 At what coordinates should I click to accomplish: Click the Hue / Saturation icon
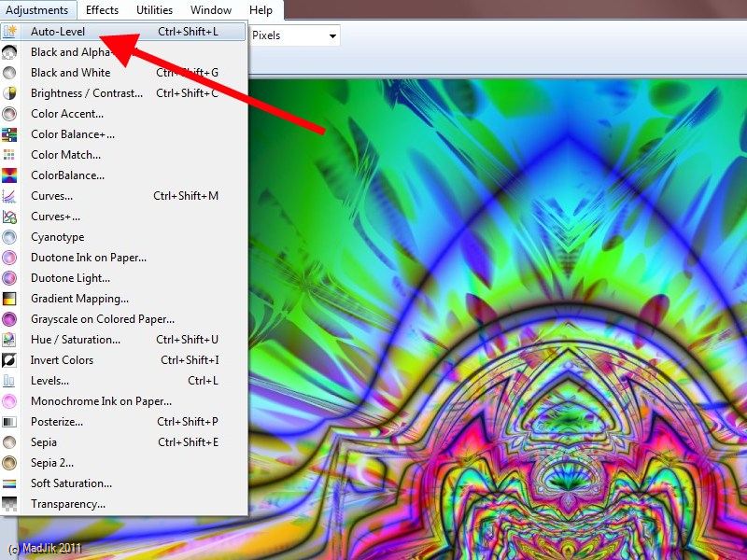(9, 340)
